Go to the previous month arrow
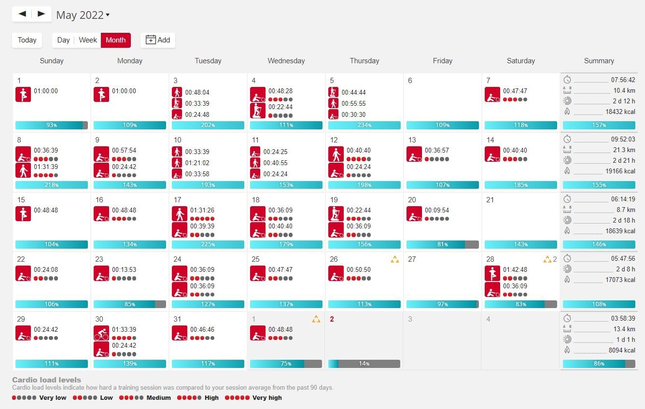The width and height of the screenshot is (645, 409). click(x=22, y=14)
